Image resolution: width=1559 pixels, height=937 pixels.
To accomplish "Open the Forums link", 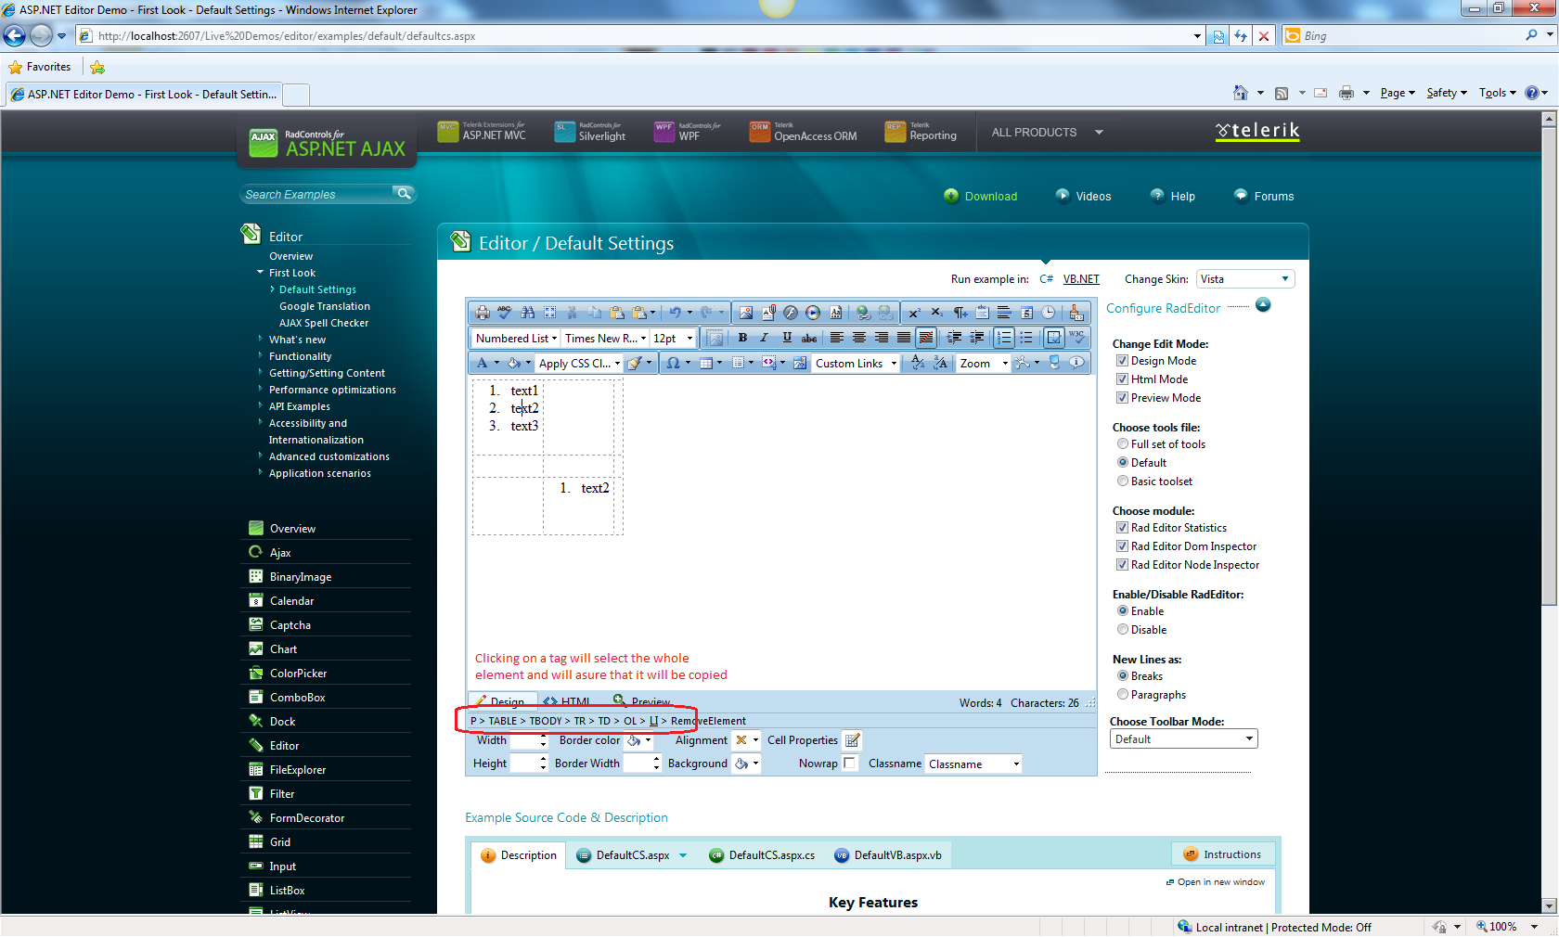I will [x=1264, y=196].
